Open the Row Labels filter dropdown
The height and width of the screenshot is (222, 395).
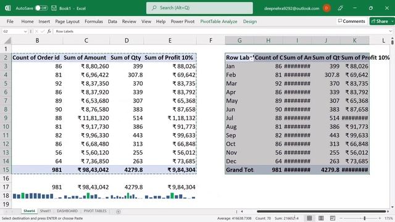(x=251, y=58)
